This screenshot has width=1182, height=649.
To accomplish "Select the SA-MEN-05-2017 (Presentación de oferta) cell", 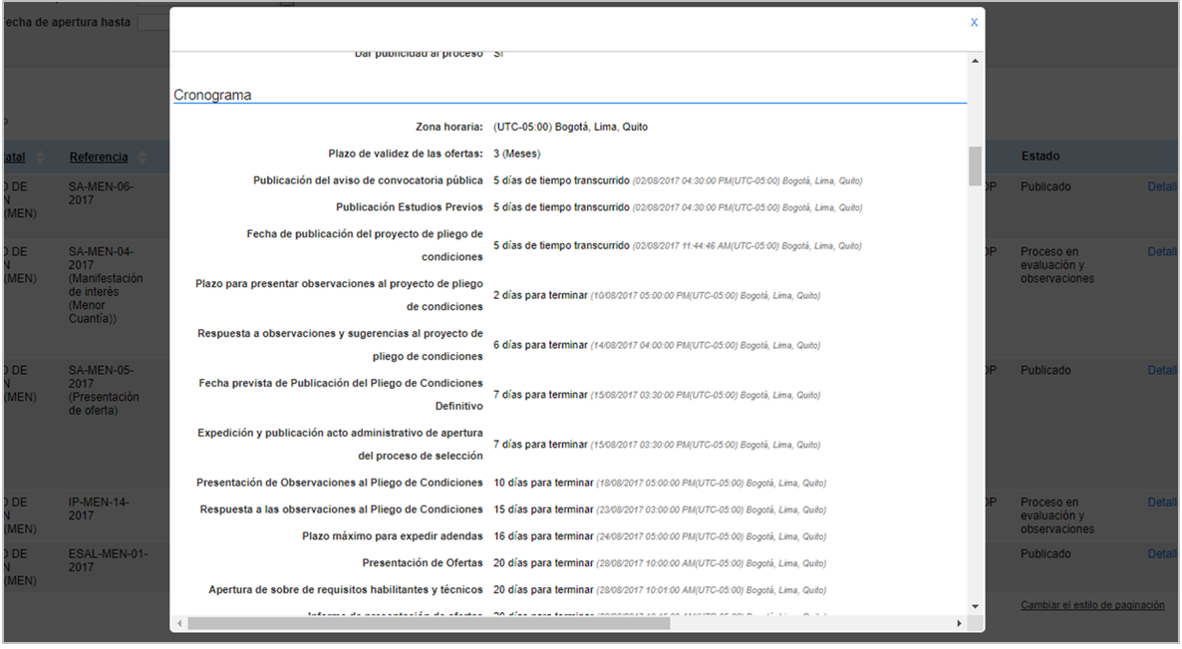I will coord(104,391).
